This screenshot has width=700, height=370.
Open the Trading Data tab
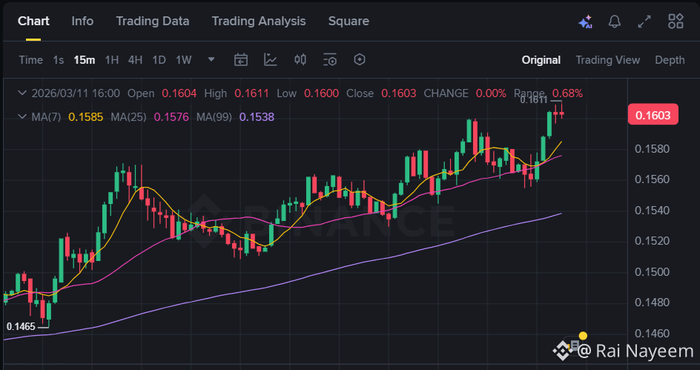point(153,21)
